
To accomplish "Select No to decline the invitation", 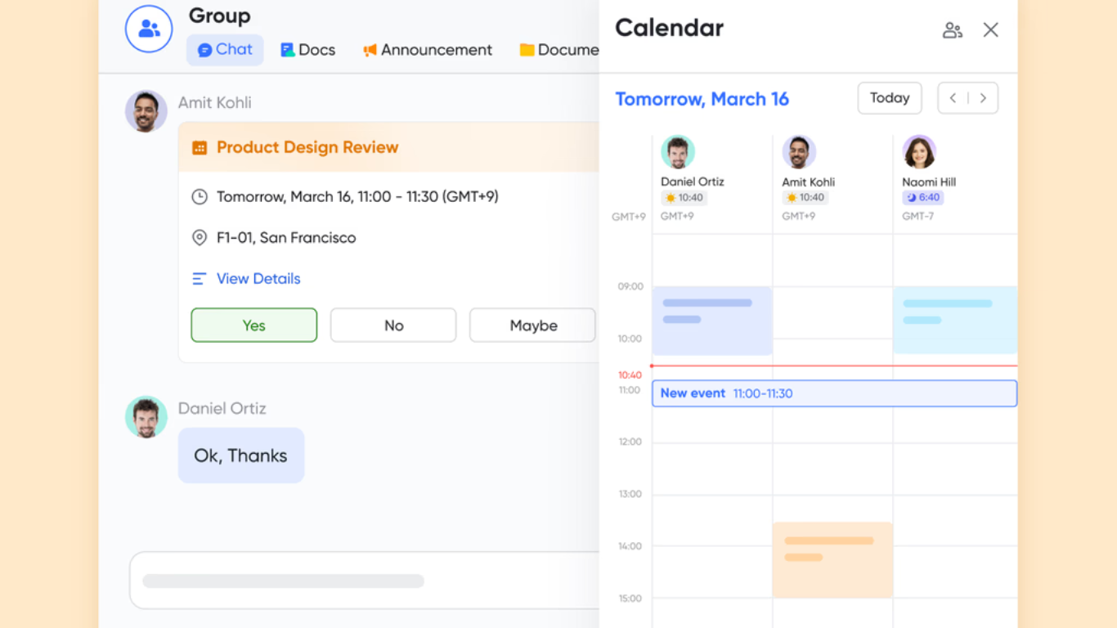I will click(393, 325).
